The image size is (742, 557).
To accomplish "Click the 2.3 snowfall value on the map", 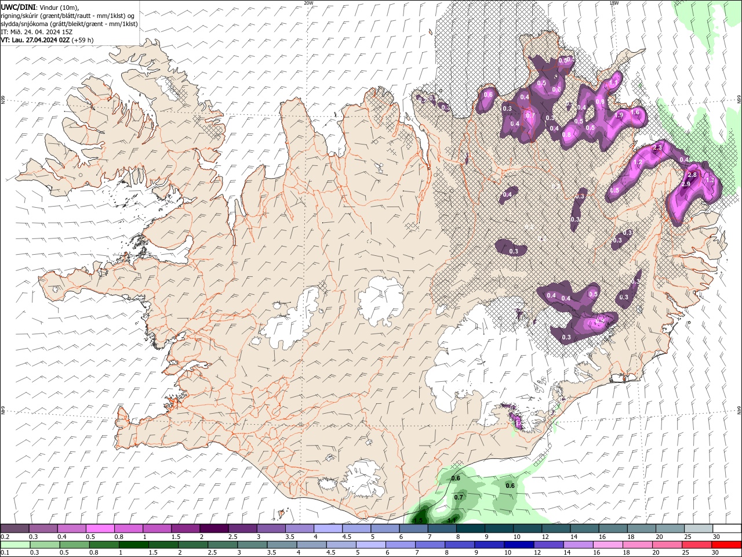I will [657, 148].
